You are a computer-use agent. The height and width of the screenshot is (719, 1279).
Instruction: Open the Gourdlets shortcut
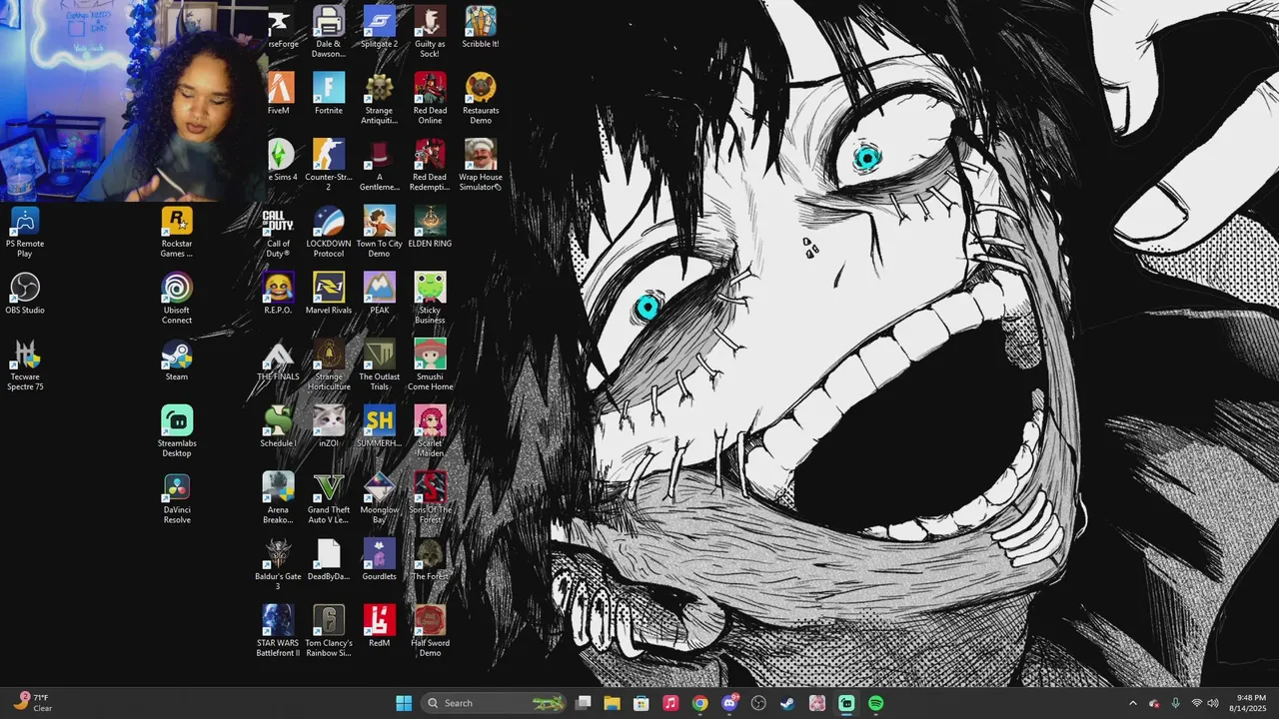click(x=380, y=559)
